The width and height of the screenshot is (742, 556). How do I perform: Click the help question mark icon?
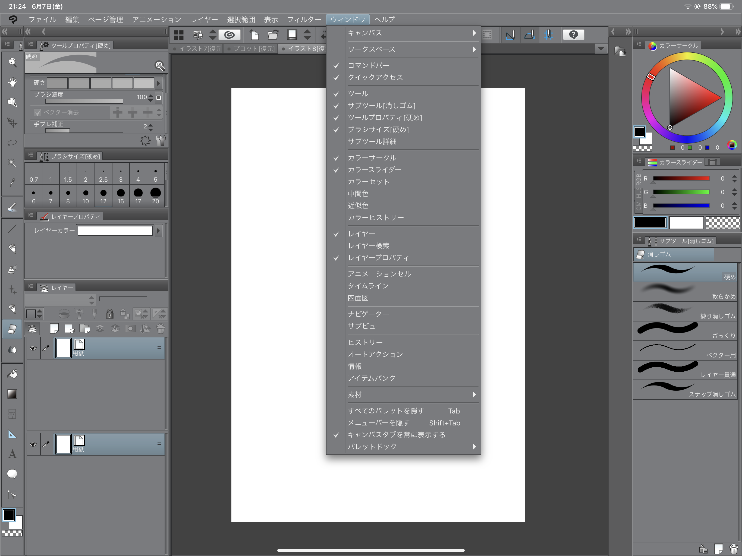point(573,34)
